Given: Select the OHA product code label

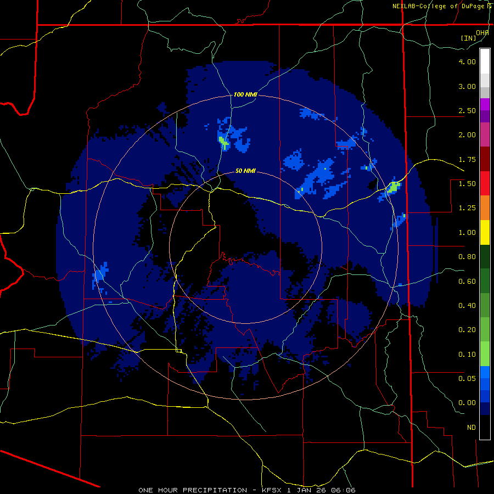Looking at the screenshot, I should pyautogui.click(x=482, y=33).
